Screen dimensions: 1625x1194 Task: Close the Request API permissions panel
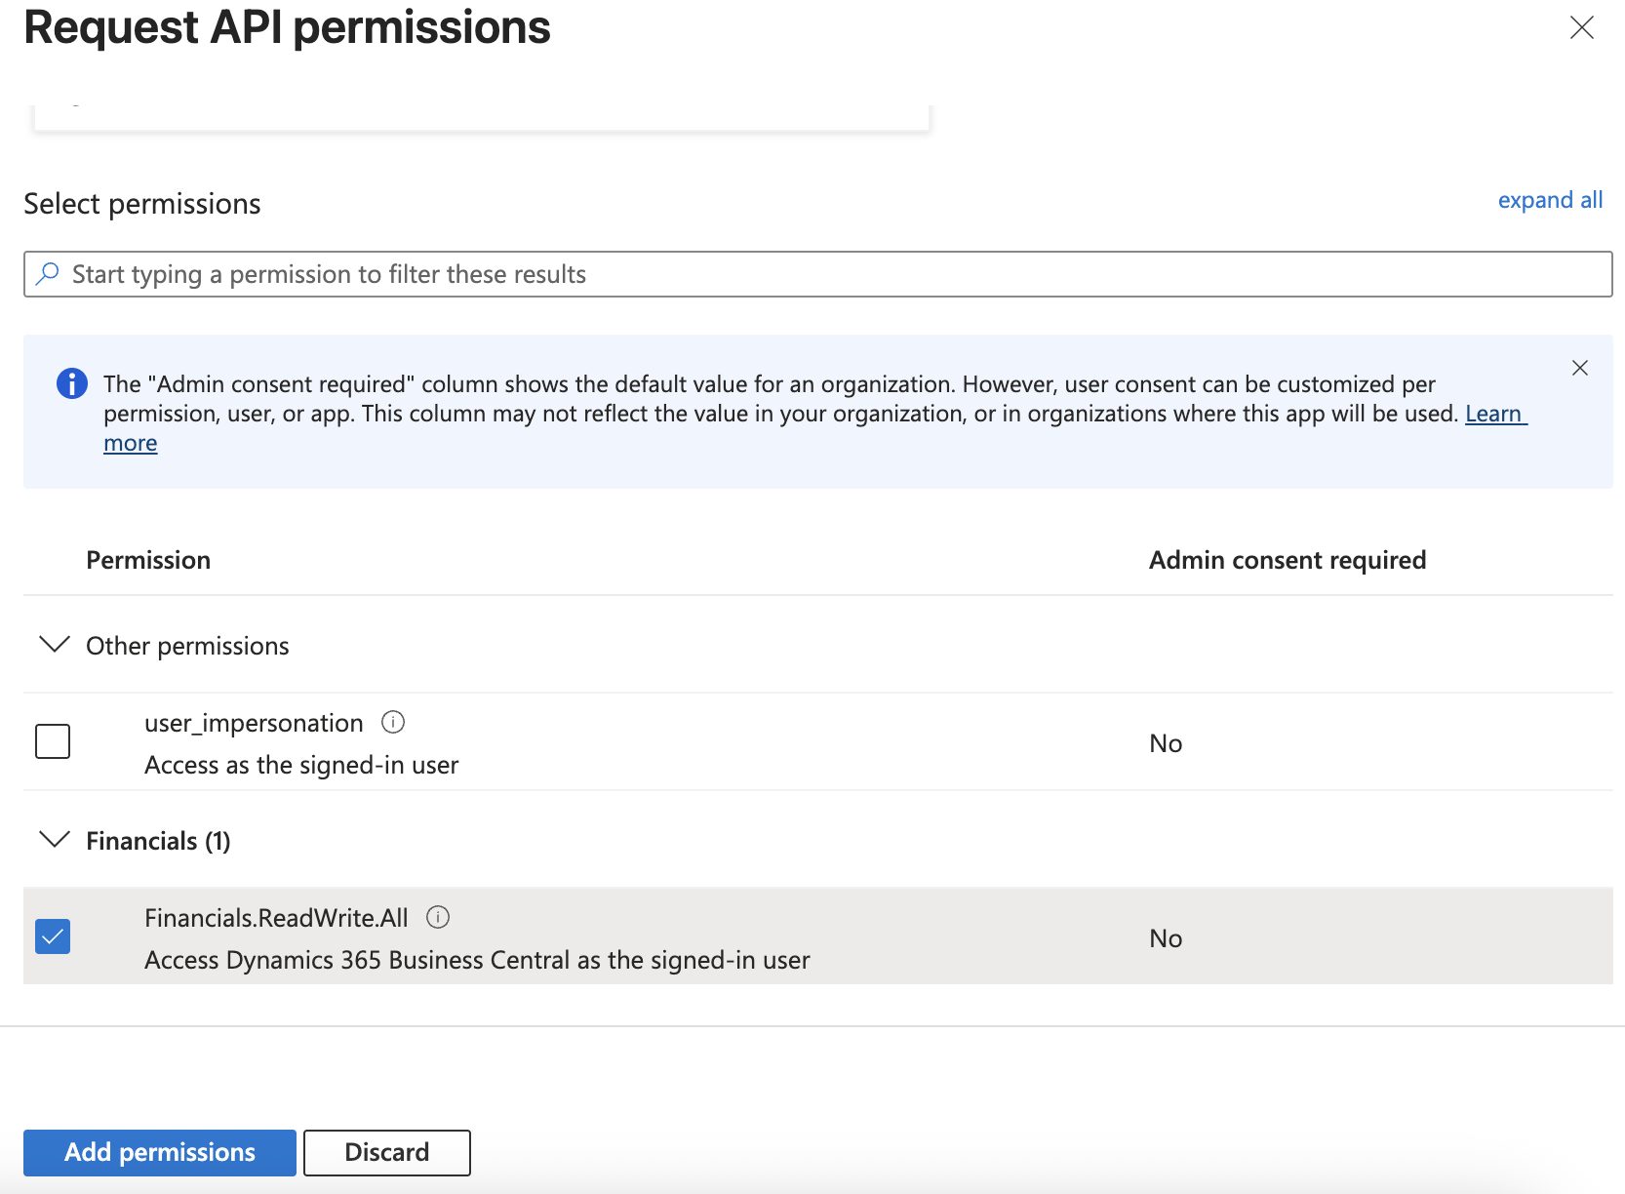click(1581, 27)
